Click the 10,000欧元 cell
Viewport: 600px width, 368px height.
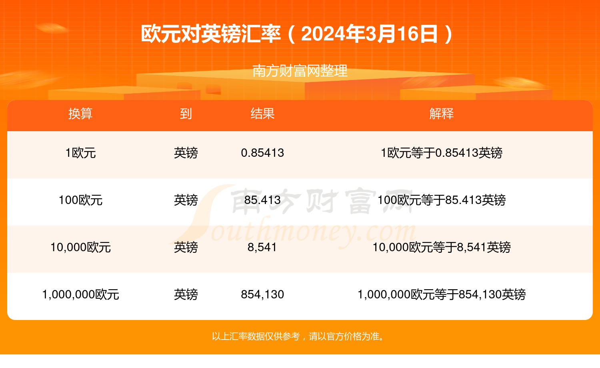click(80, 247)
